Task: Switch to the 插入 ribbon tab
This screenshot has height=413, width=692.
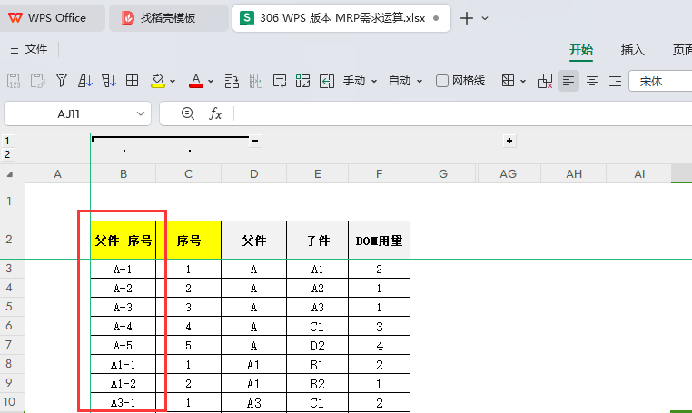Action: click(x=632, y=50)
